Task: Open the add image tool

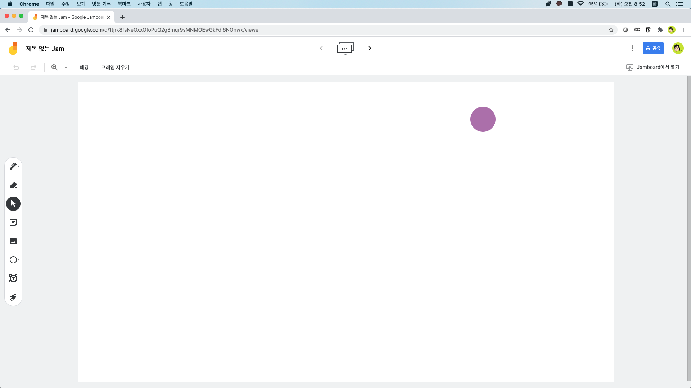Action: [x=13, y=241]
